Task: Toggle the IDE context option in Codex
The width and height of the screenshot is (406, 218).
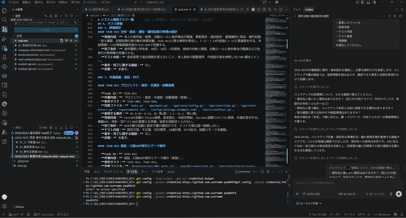Action: pos(375,194)
